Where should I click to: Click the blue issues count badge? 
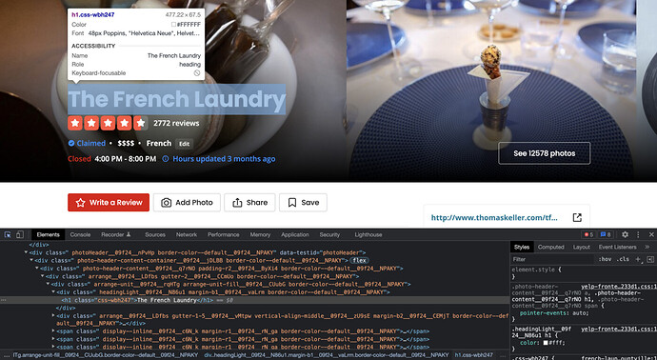[x=606, y=234]
